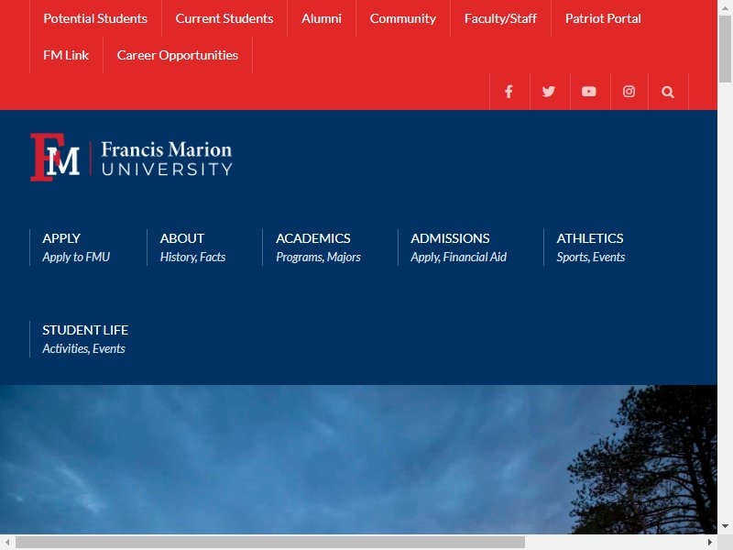The height and width of the screenshot is (550, 733).
Task: Open the Community menu item
Action: coord(403,18)
